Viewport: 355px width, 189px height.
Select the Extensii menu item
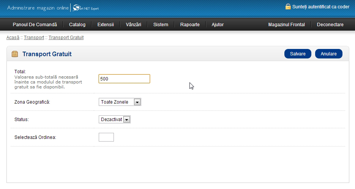(x=106, y=25)
